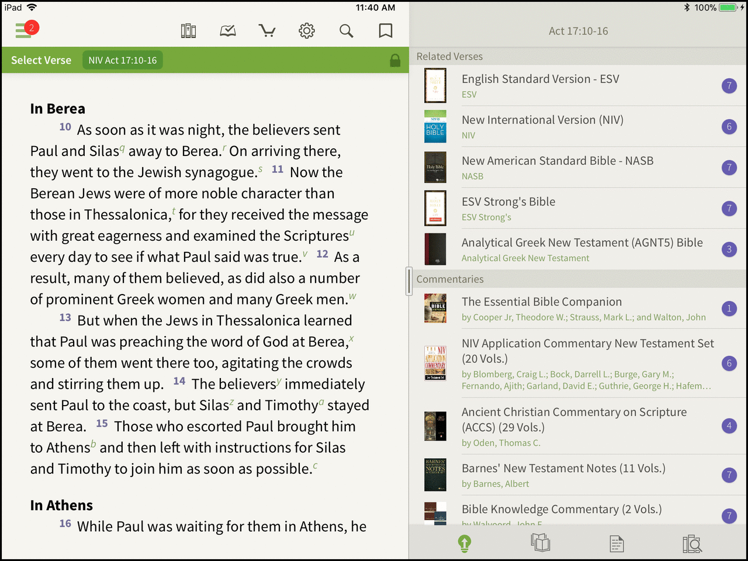The image size is (748, 561).
Task: Tap footnote c after possible
Action: point(315,466)
